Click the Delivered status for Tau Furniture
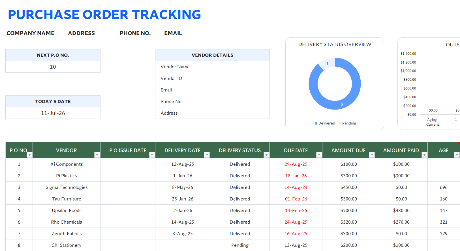Image resolution: width=460 pixels, height=251 pixels. 240,199
